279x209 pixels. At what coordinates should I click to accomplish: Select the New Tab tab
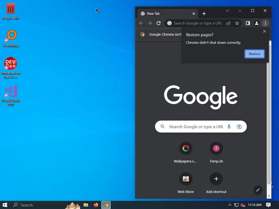click(168, 14)
